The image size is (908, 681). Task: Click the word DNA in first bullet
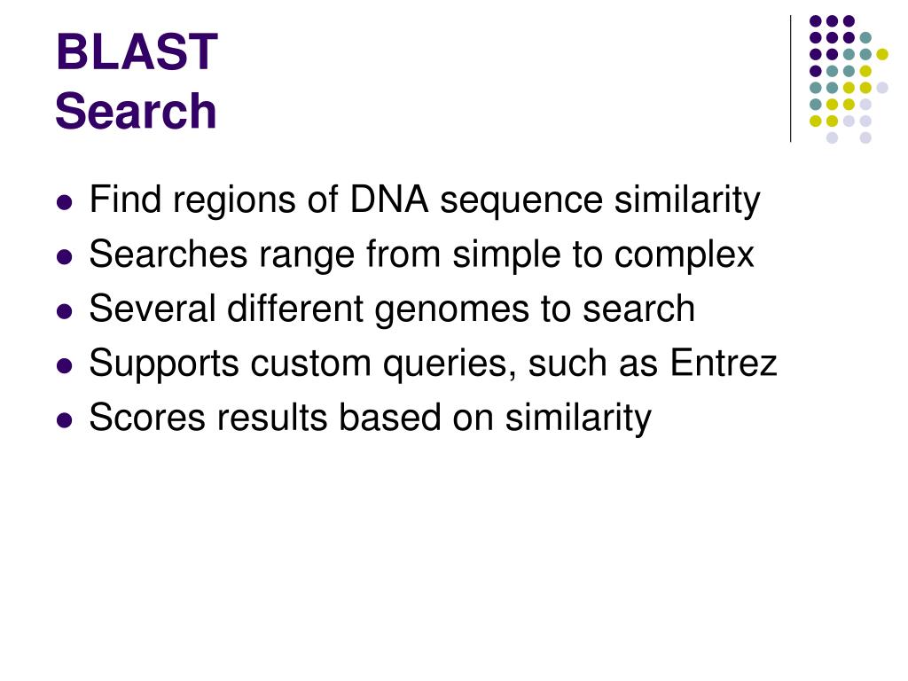click(x=389, y=200)
